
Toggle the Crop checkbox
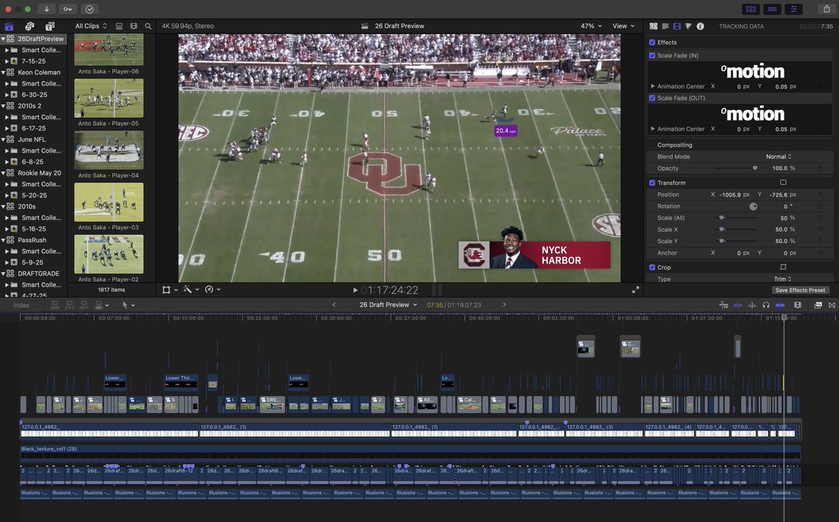pyautogui.click(x=652, y=267)
